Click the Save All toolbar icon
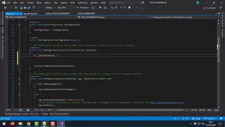Viewport: 225px width, 127px height. pyautogui.click(x=29, y=8)
